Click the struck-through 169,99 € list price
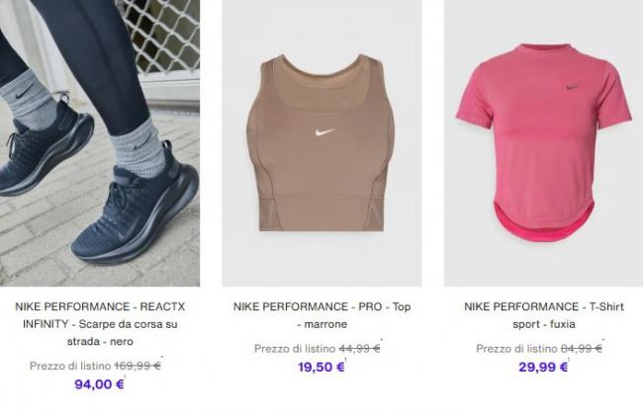The image size is (643, 417). pyautogui.click(x=138, y=366)
